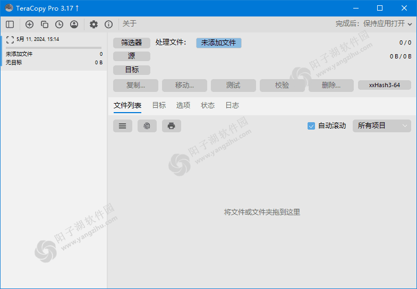
Task: Click the 筛选器 button
Action: pyautogui.click(x=132, y=42)
